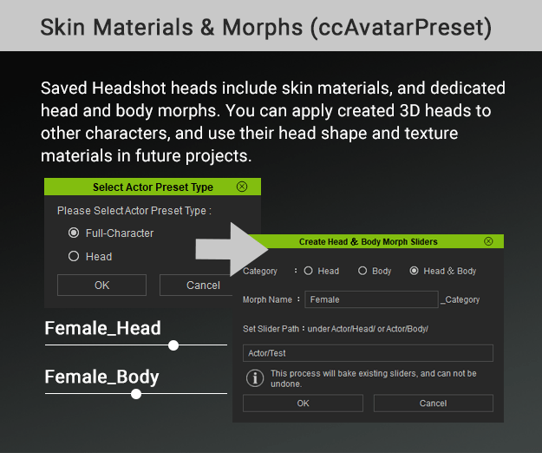Click the Female_Body slider handle
542x453 pixels.
[x=136, y=394]
